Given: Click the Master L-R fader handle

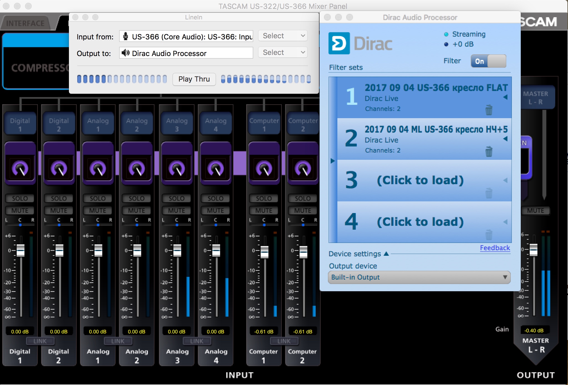Looking at the screenshot, I should (534, 250).
